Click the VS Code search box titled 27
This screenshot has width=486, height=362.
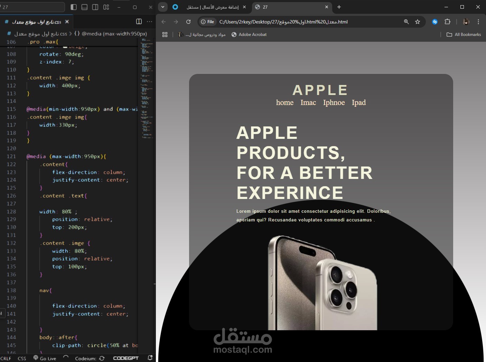(x=32, y=7)
